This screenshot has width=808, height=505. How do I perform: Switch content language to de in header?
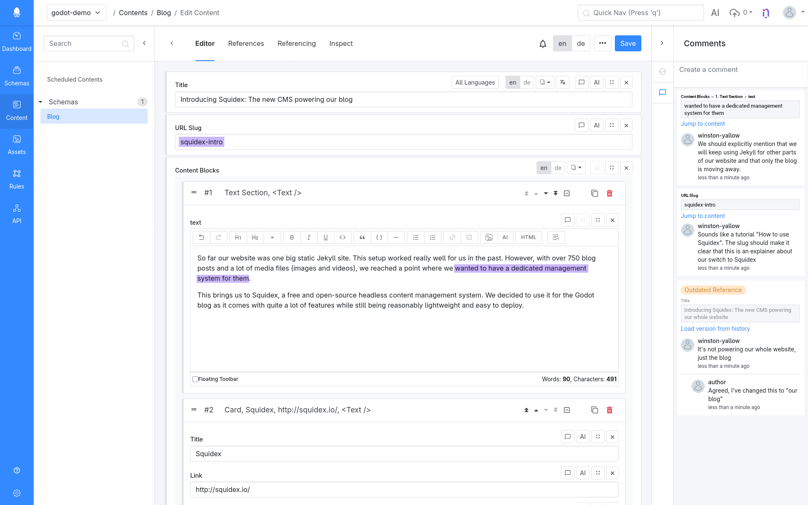(581, 44)
